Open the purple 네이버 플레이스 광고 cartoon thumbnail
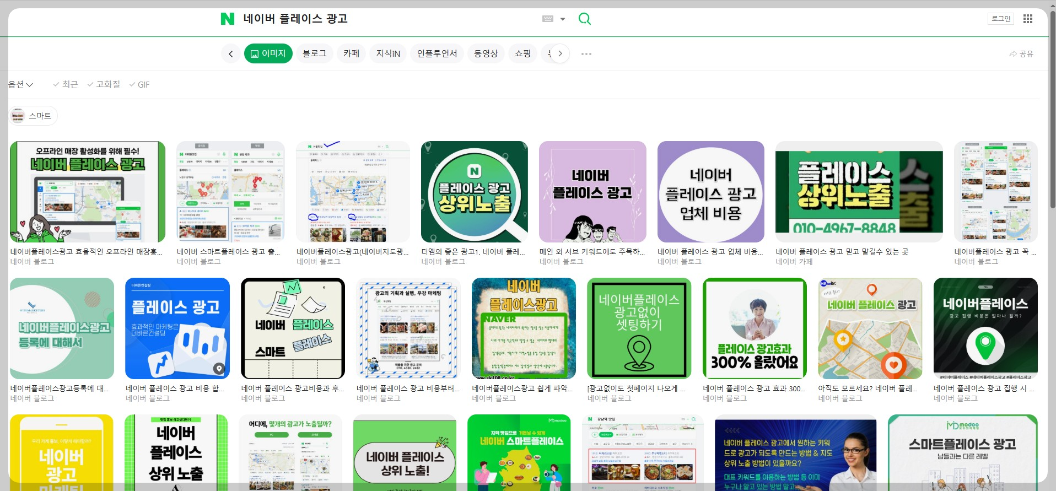 [592, 192]
